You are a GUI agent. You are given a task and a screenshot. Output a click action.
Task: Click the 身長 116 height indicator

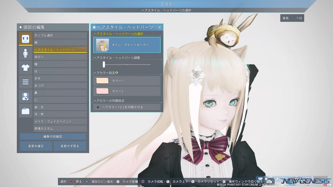click(x=292, y=18)
